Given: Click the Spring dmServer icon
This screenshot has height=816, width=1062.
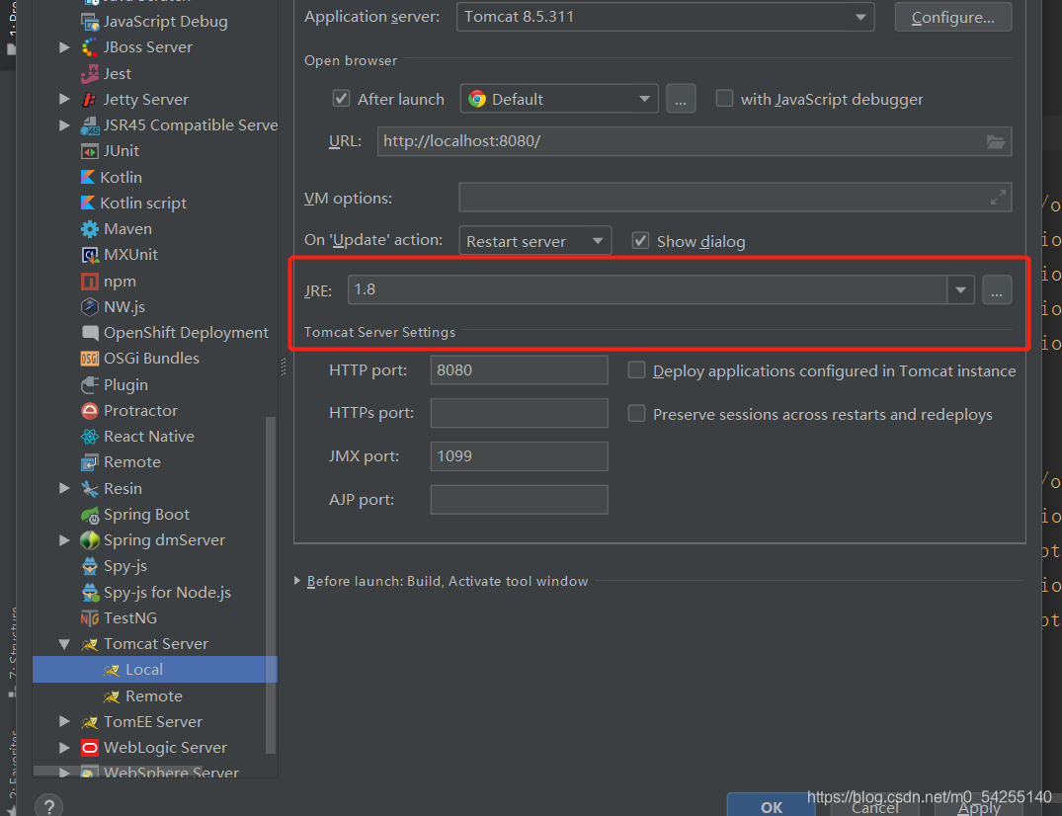Looking at the screenshot, I should (x=89, y=540).
